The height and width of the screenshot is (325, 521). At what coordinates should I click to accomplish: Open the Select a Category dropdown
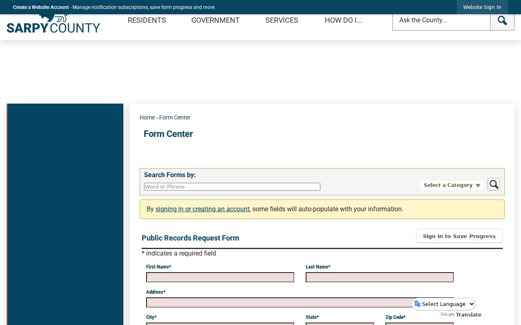click(x=452, y=185)
